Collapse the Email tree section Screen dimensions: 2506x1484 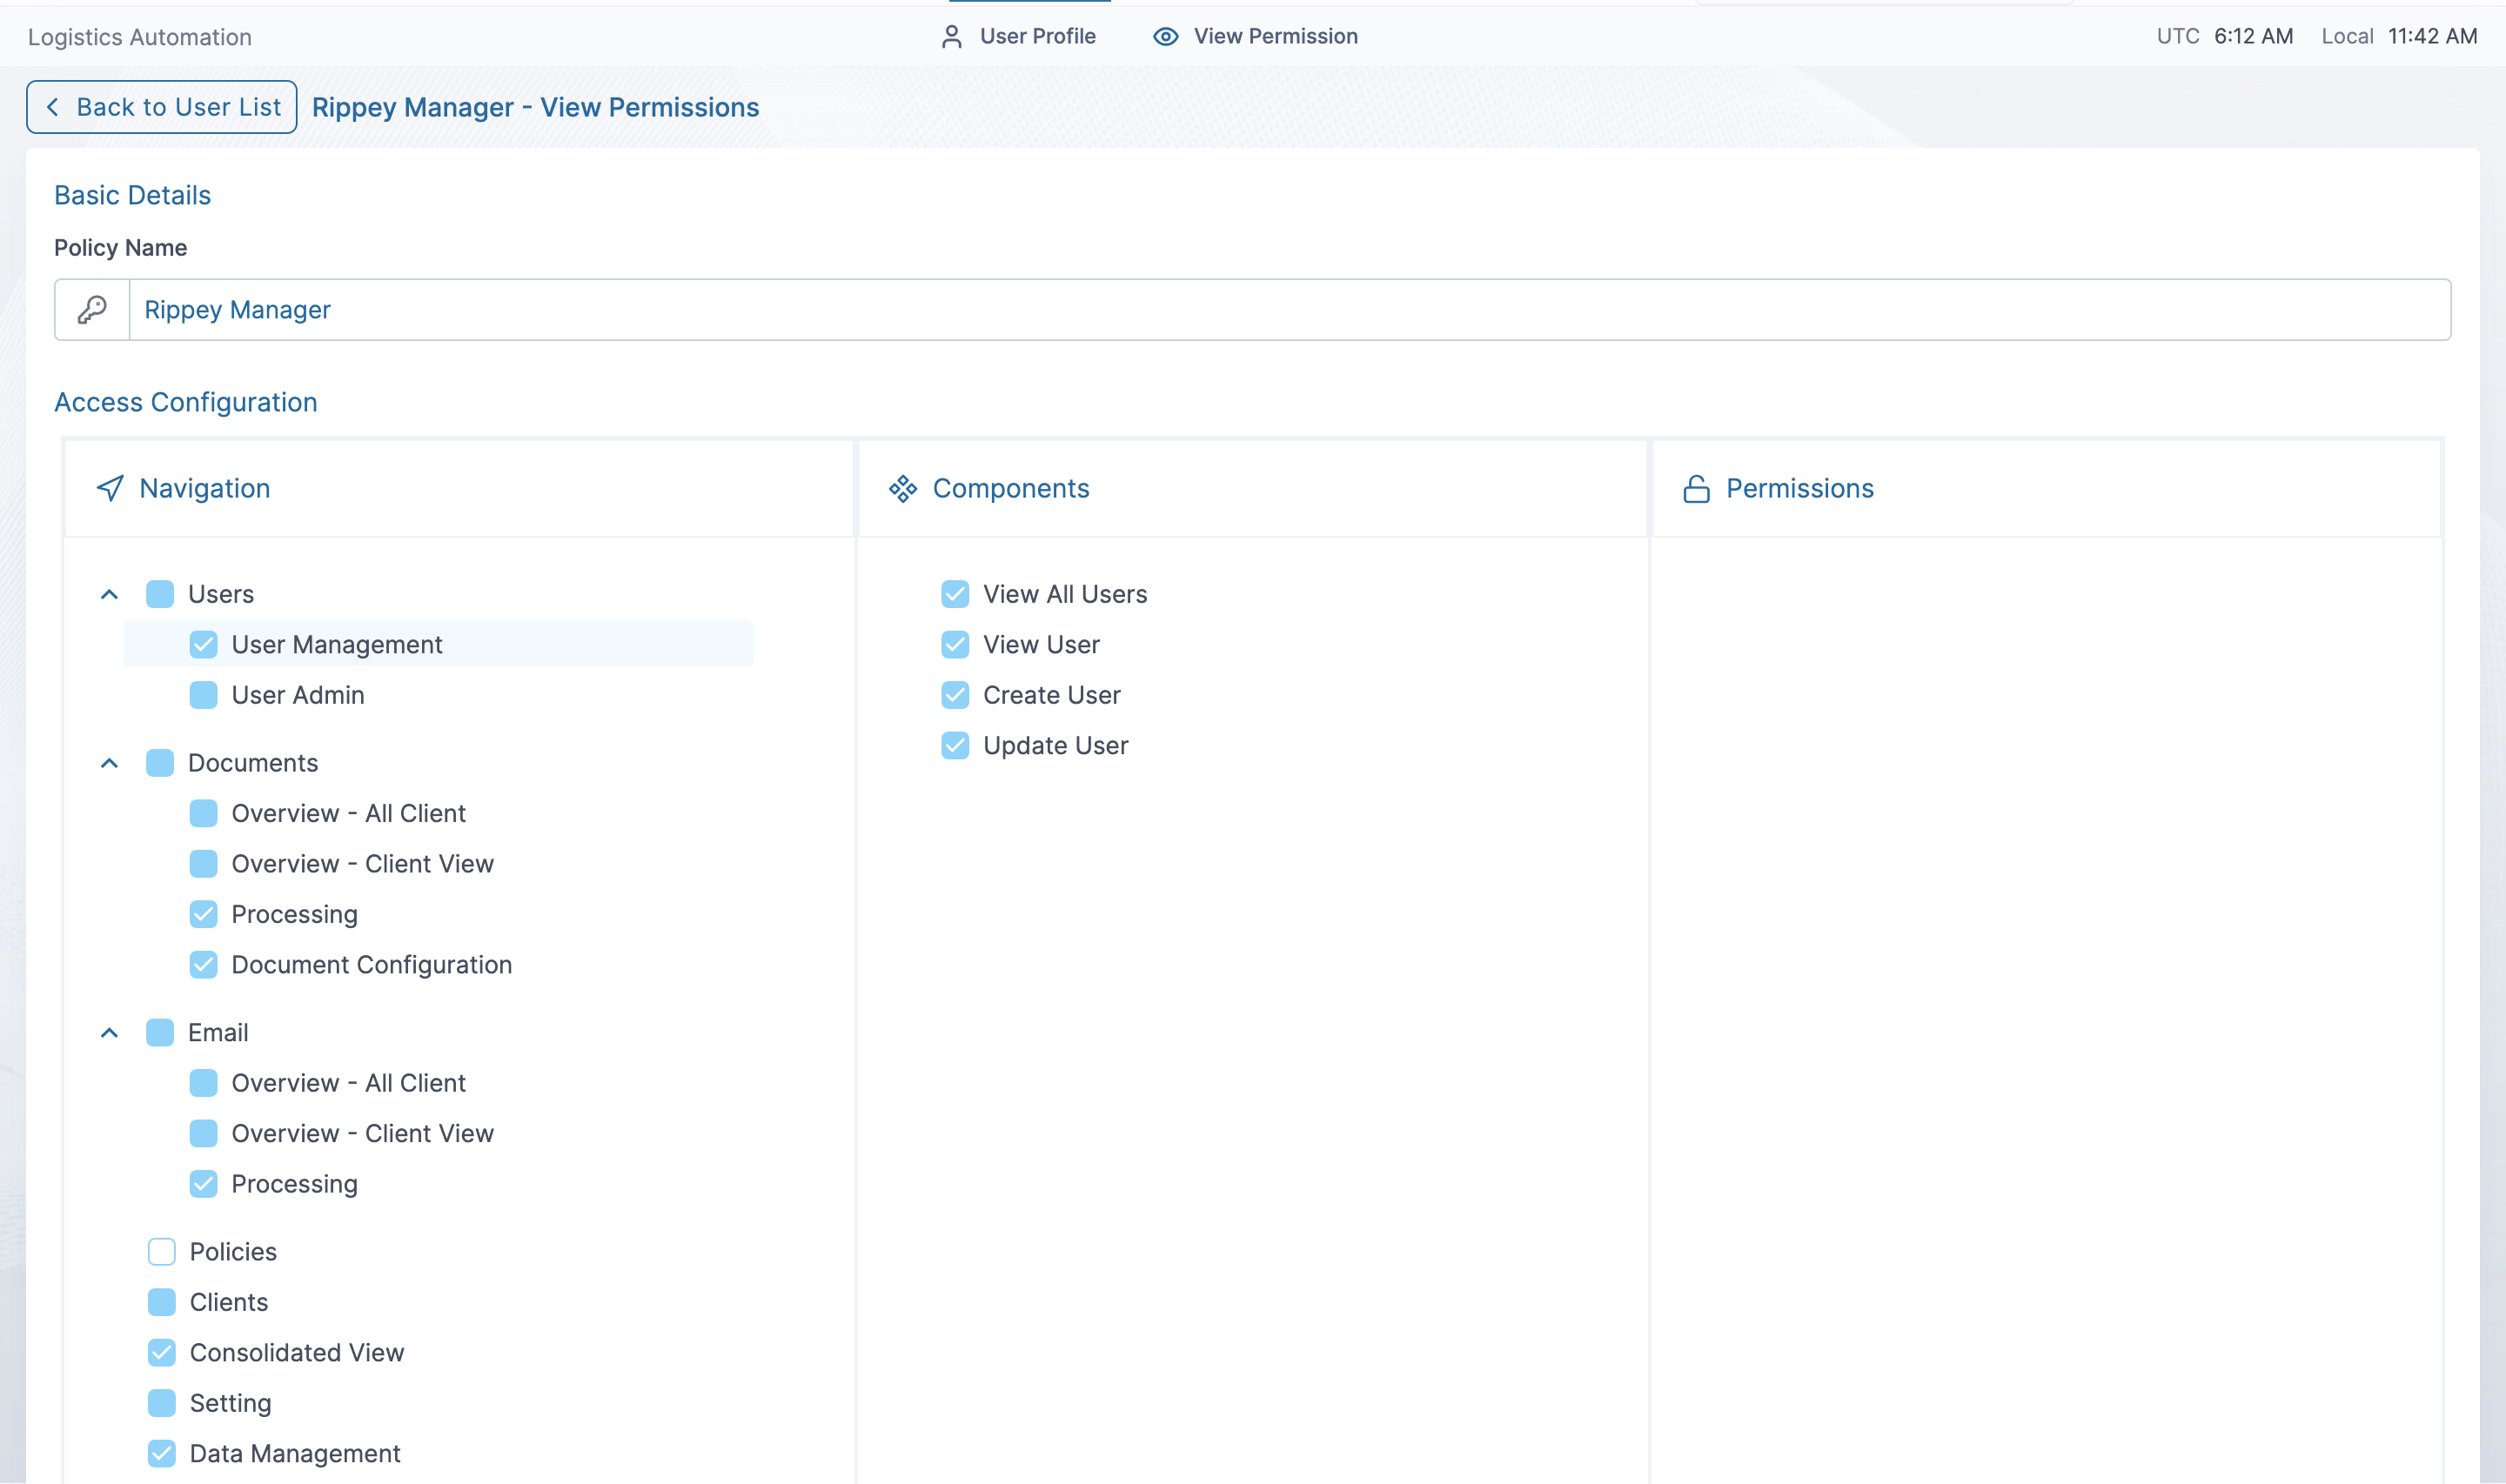click(x=109, y=1032)
